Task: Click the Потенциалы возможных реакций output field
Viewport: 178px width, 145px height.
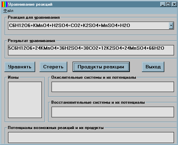Action: [x=91, y=137]
